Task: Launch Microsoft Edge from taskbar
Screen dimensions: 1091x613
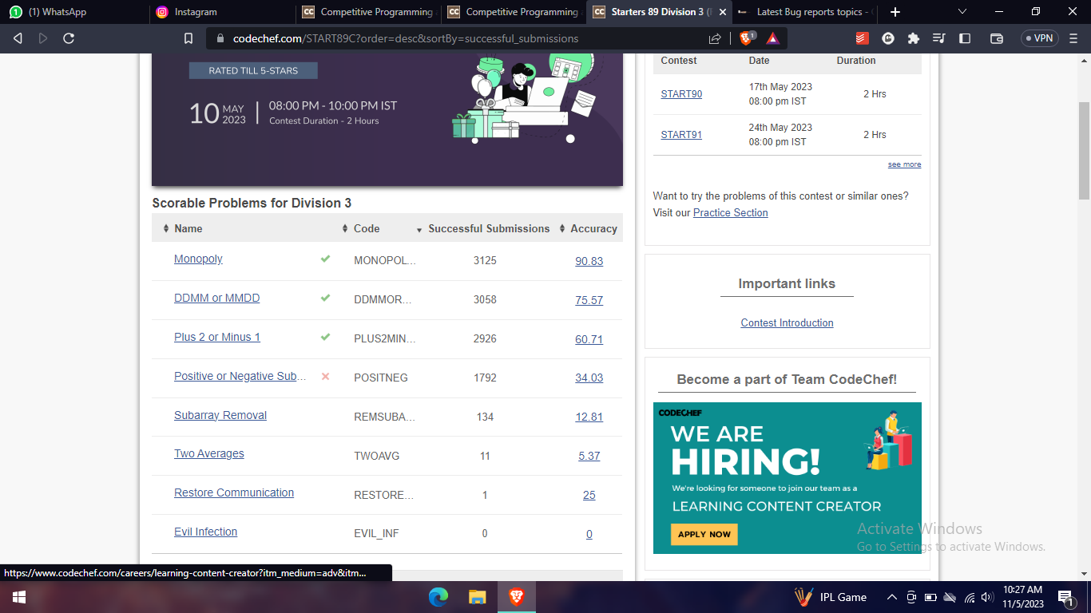Action: click(x=438, y=597)
